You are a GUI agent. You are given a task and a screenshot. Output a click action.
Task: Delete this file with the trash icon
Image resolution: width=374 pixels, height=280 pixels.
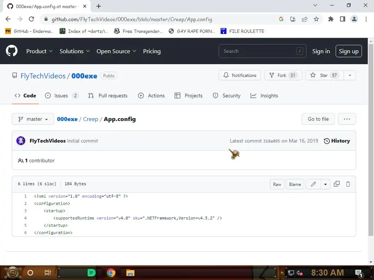348,184
